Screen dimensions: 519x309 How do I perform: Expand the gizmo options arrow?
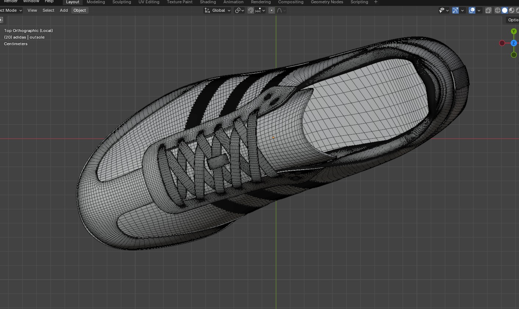pos(462,10)
